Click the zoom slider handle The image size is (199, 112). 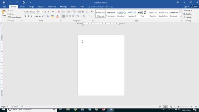click(178, 107)
